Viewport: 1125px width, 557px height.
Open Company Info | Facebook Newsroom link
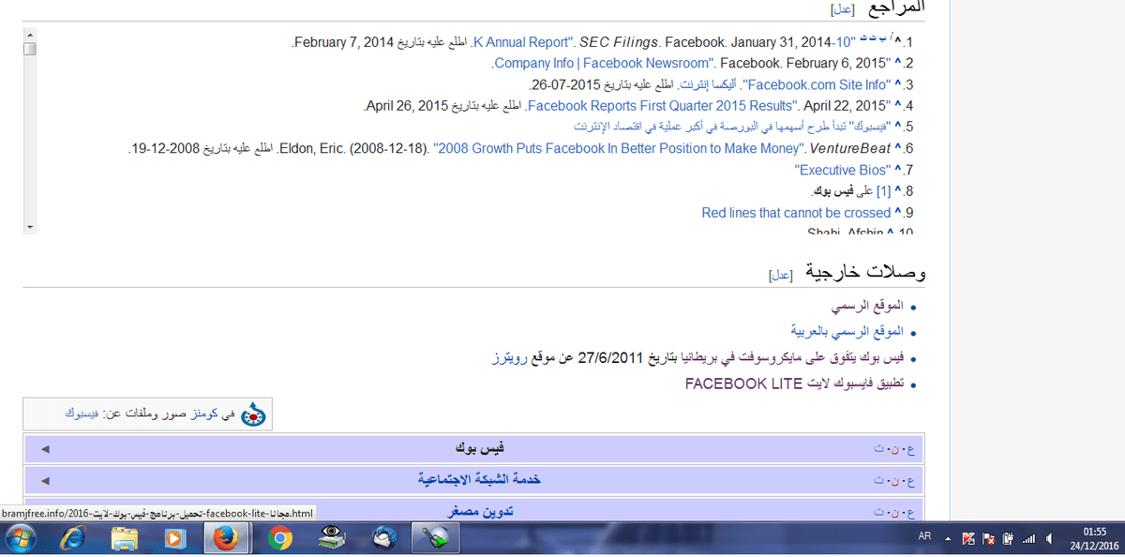600,64
